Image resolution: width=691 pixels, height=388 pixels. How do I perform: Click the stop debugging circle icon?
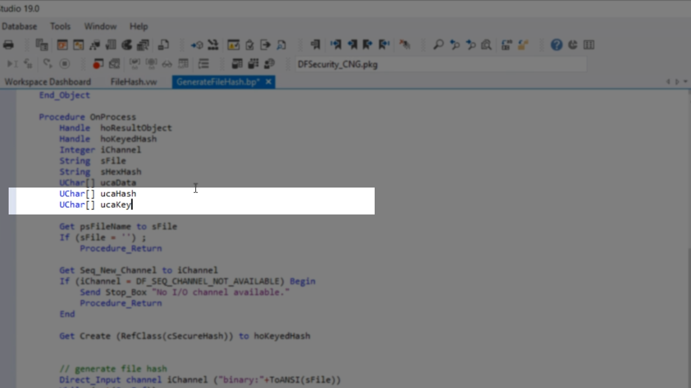point(64,64)
